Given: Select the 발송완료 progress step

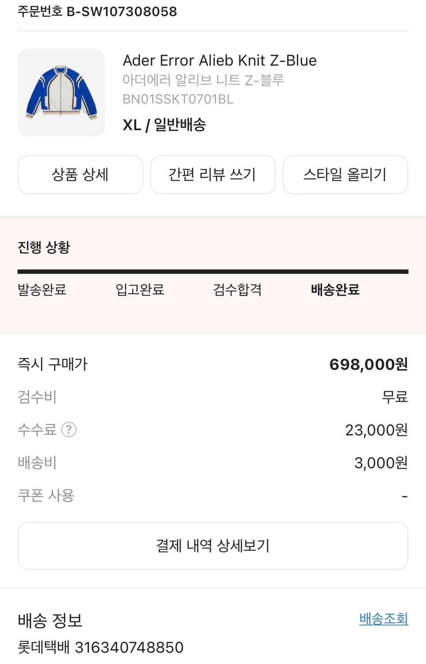Looking at the screenshot, I should coord(42,290).
